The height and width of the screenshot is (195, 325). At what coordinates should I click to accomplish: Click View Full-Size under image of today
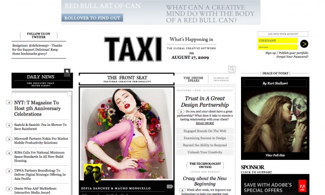pyautogui.click(x=275, y=155)
